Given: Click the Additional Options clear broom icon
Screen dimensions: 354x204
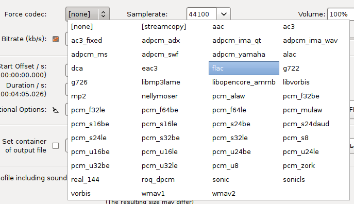Looking at the screenshot, I should pos(56,110).
